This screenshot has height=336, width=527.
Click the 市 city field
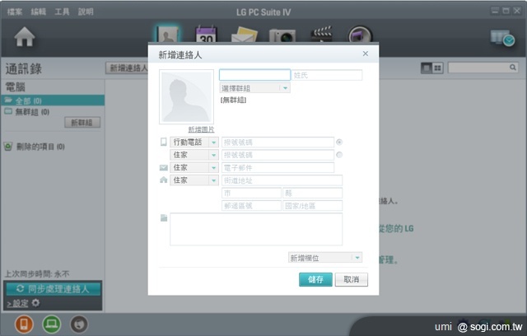pyautogui.click(x=251, y=193)
